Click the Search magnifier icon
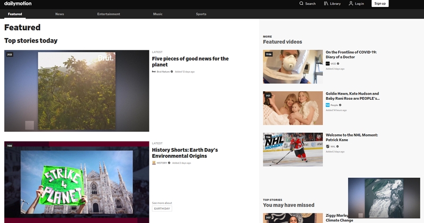 (x=301, y=4)
